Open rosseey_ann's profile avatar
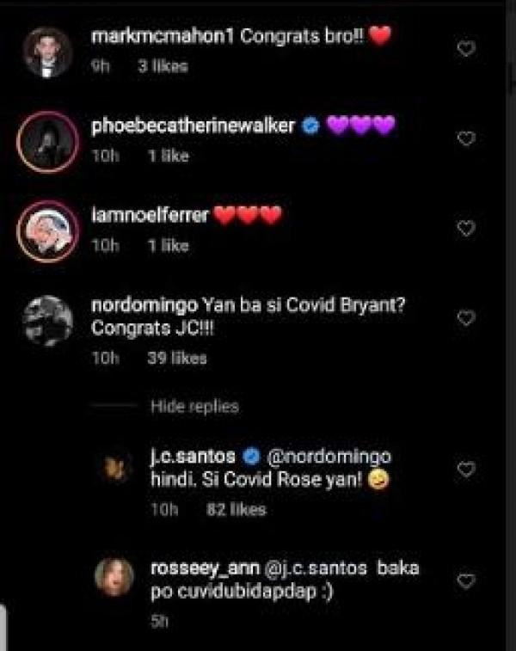Image resolution: width=516 pixels, height=651 pixels. pos(114,577)
